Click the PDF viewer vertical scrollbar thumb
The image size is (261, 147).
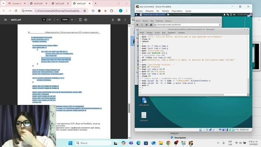[129, 108]
